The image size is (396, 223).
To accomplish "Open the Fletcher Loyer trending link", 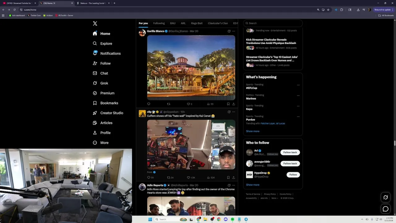I will 268,124.
